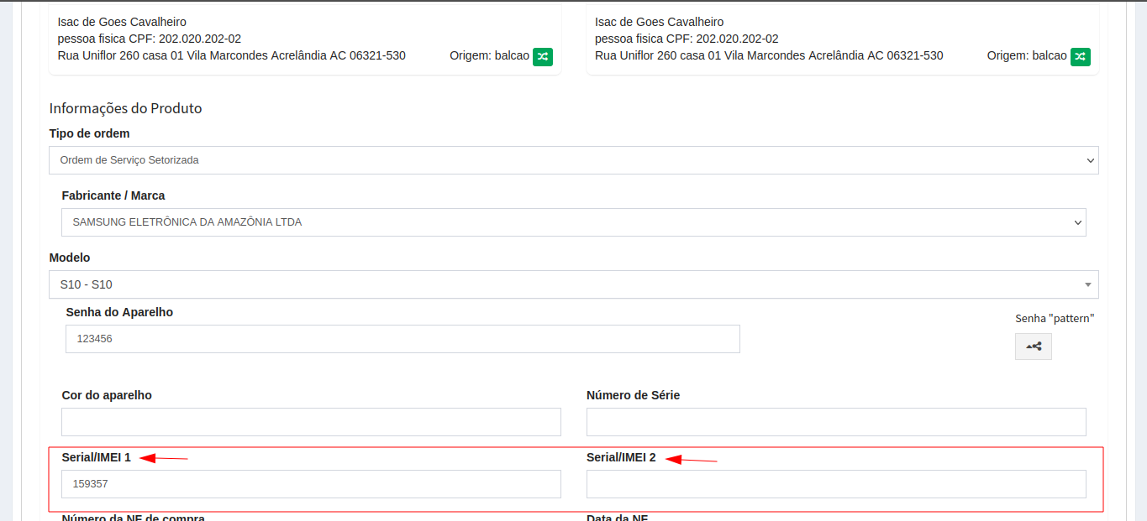Viewport: 1147px width, 521px height.
Task: Focus the empty Serial/IMEI 2 field
Action: (x=835, y=484)
